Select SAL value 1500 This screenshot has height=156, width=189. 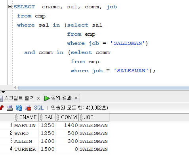(x=48, y=149)
